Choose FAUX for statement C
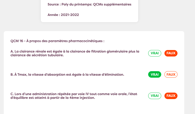Image resolution: width=195 pixels, height=114 pixels. click(x=171, y=96)
